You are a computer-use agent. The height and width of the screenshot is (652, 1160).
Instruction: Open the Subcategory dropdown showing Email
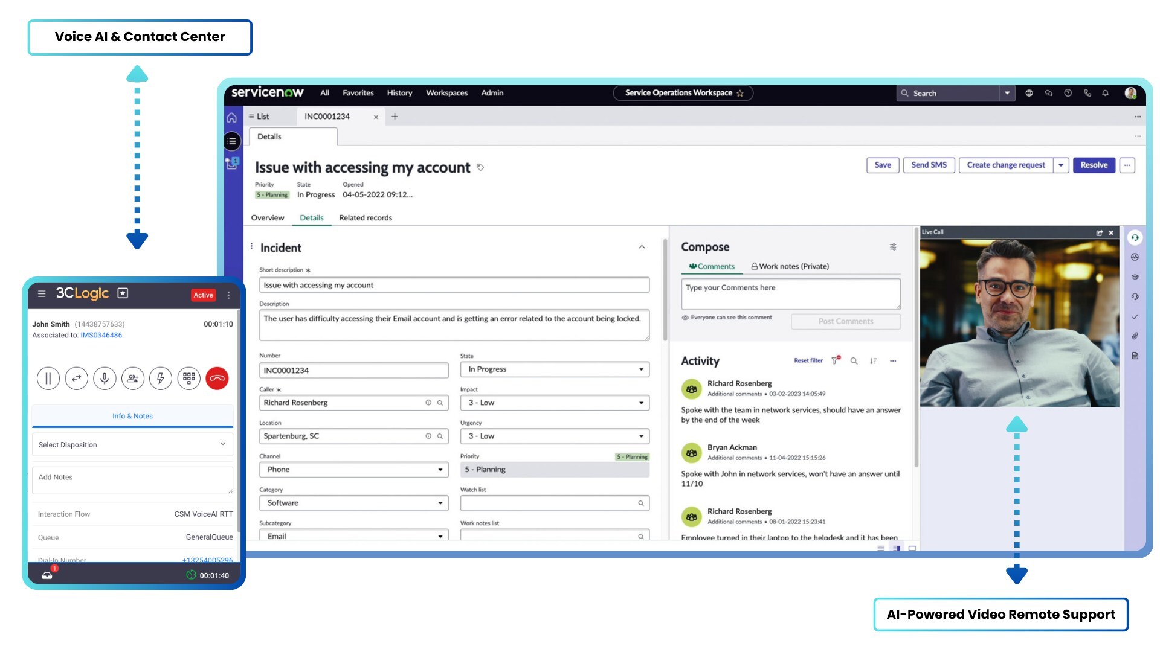[x=354, y=535]
